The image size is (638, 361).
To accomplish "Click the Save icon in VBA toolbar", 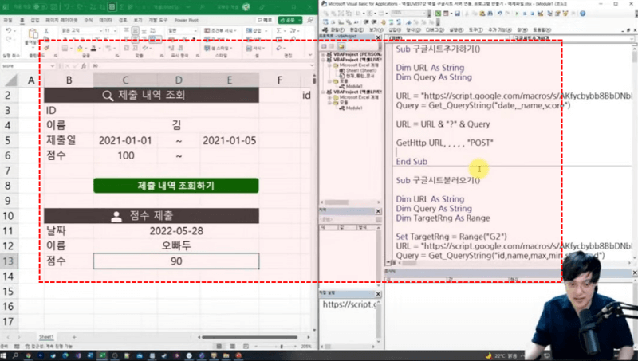I will pyautogui.click(x=457, y=14).
